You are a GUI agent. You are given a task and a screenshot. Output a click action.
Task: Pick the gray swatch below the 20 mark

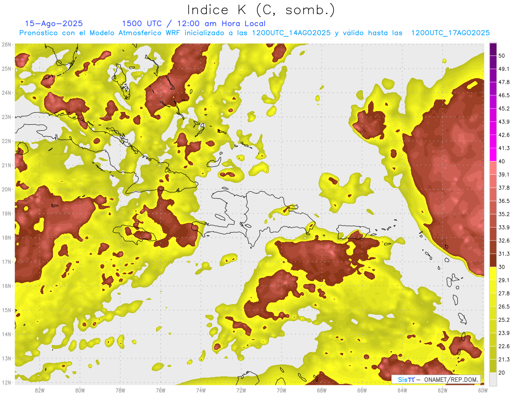pos(493,379)
